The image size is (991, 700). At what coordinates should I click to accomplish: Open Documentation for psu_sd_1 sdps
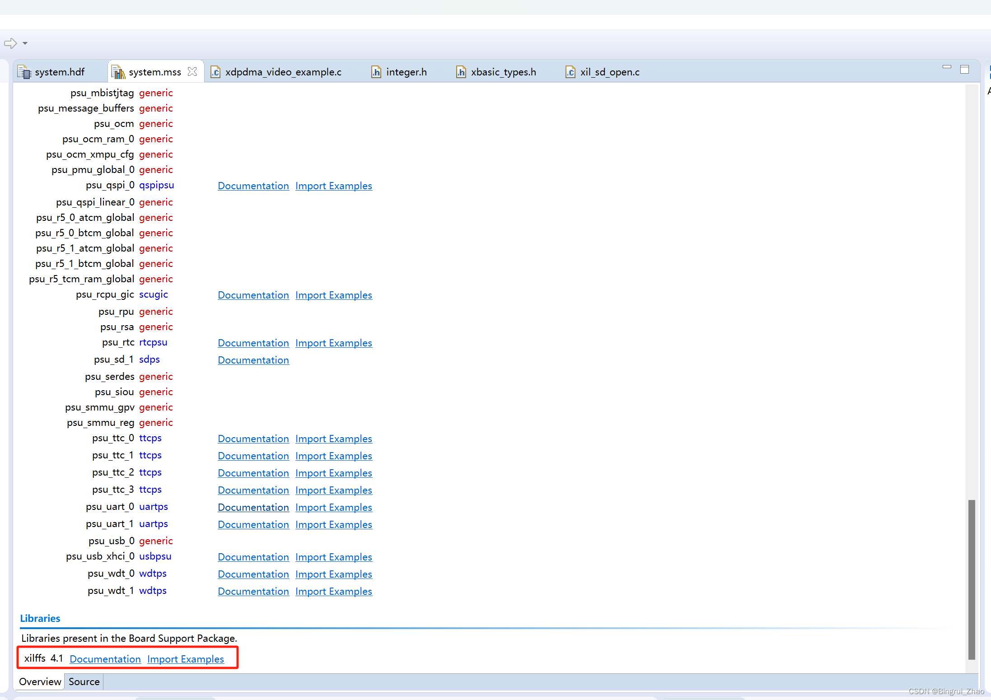point(253,360)
